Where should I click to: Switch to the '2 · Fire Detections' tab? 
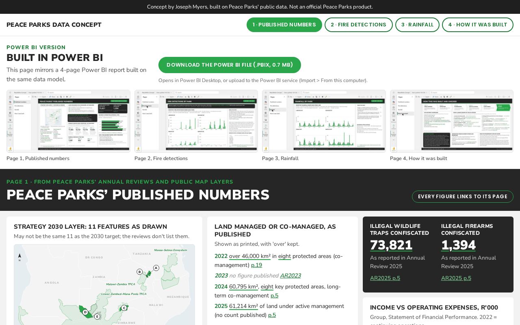[x=359, y=25]
